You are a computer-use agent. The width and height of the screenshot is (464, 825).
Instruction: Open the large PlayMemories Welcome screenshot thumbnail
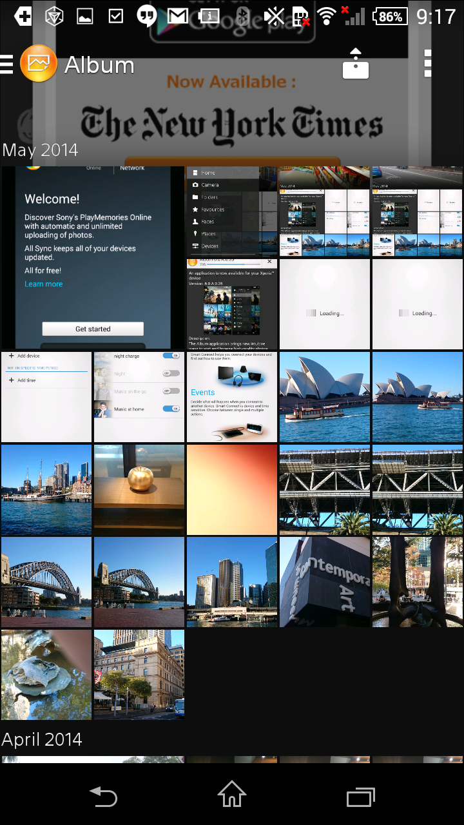(93, 258)
